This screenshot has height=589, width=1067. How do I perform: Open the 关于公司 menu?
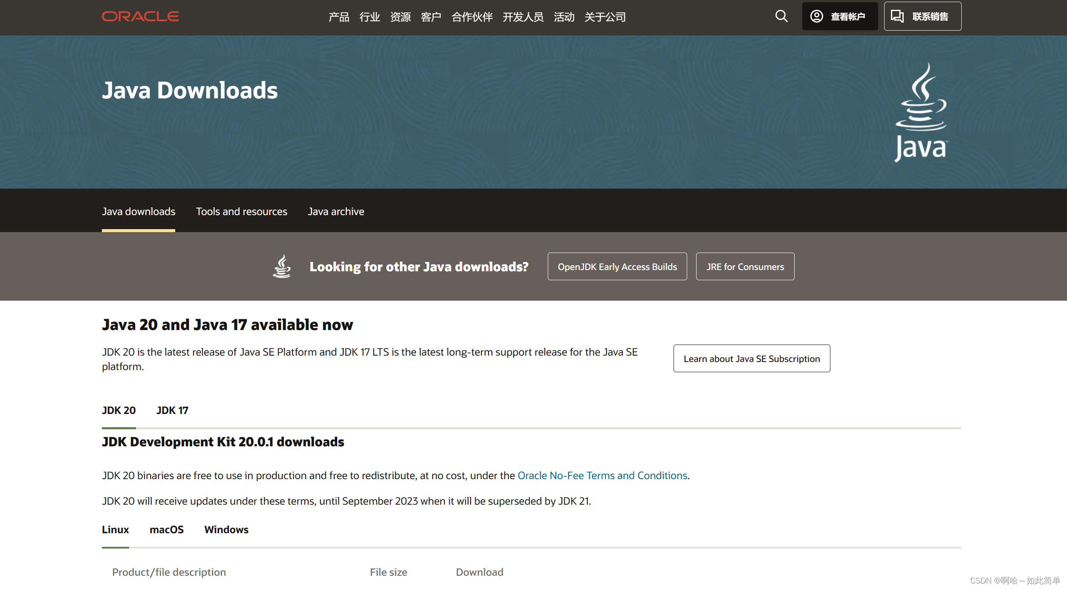pos(605,17)
